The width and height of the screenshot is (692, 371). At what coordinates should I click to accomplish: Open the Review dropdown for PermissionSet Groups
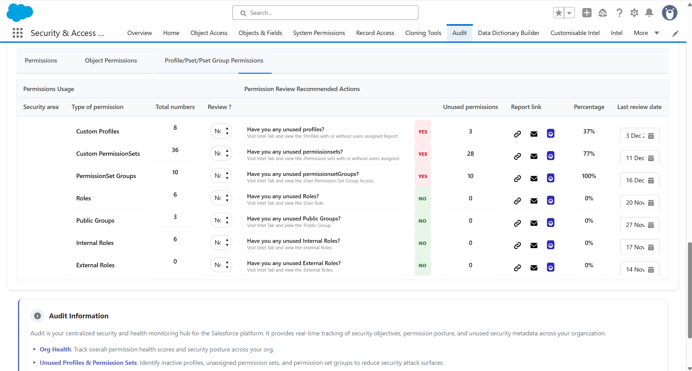point(221,176)
